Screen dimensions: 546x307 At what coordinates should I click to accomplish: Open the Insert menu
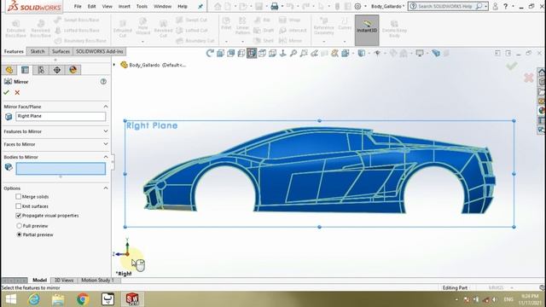tap(124, 6)
